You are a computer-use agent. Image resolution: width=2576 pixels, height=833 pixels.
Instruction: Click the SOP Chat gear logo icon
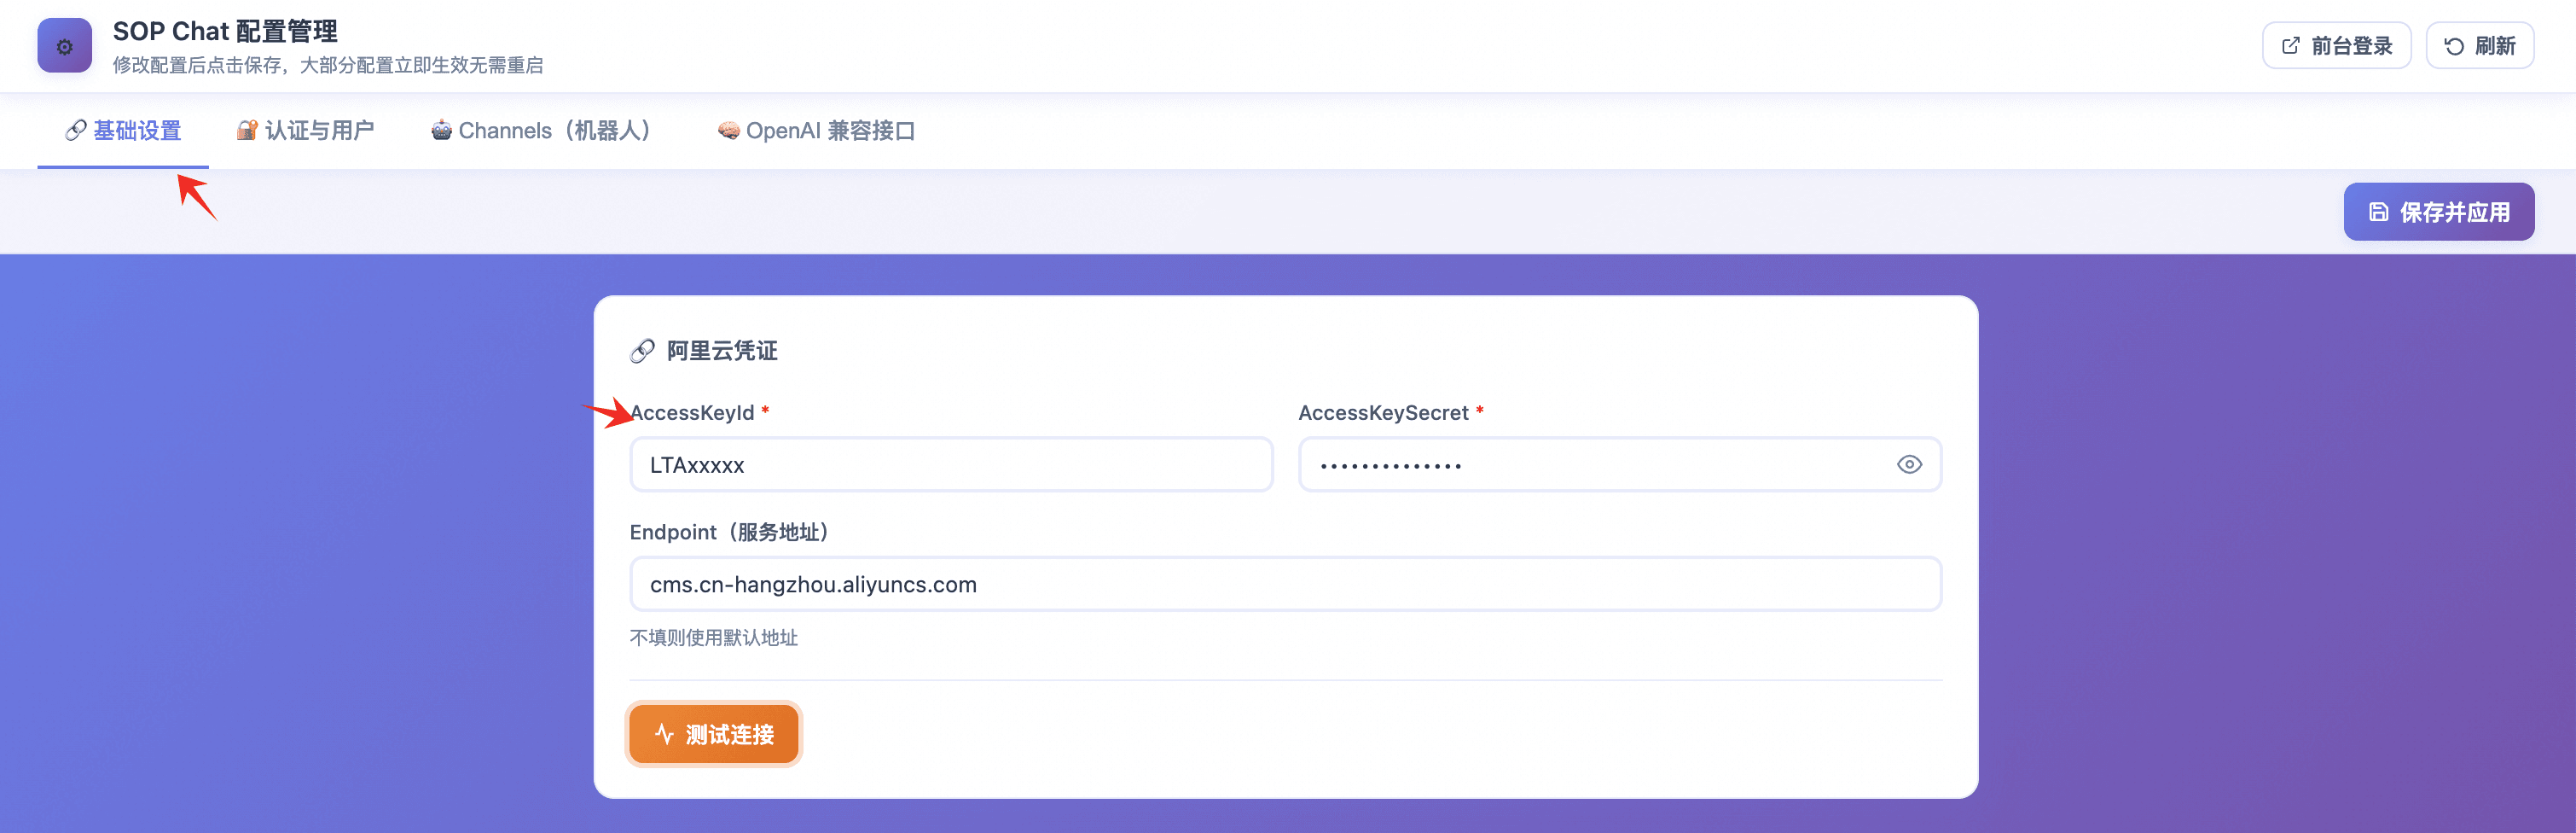click(x=64, y=46)
